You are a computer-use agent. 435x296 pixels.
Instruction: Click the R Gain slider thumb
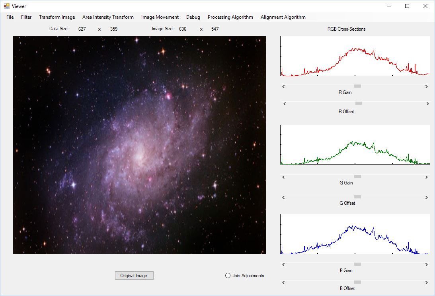358,86
